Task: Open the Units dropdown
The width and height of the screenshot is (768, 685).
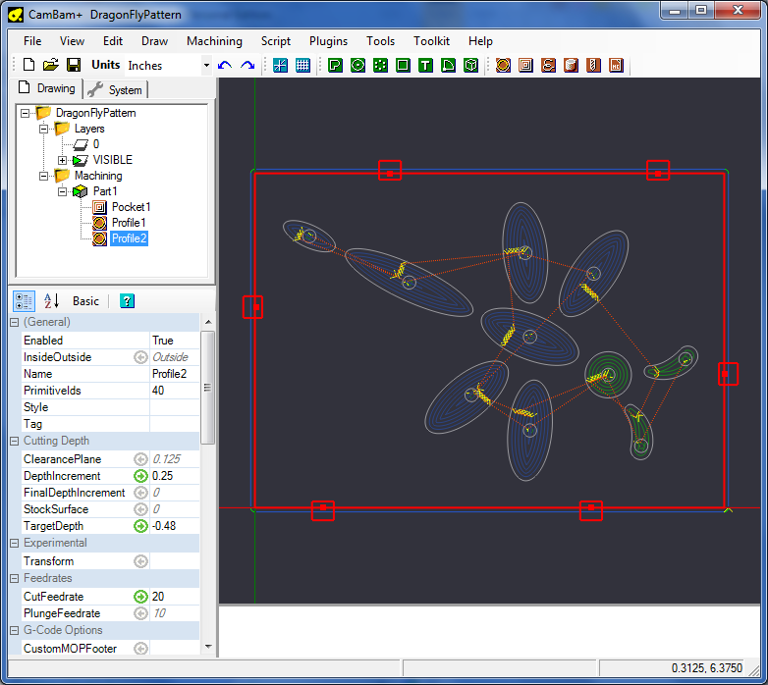Action: point(206,65)
